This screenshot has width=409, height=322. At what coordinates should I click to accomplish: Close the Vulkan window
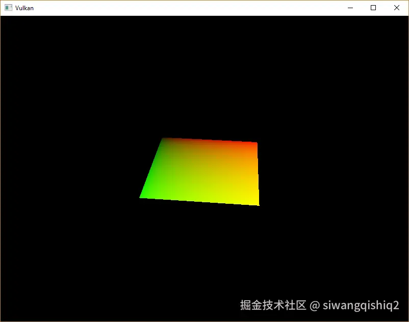point(397,8)
